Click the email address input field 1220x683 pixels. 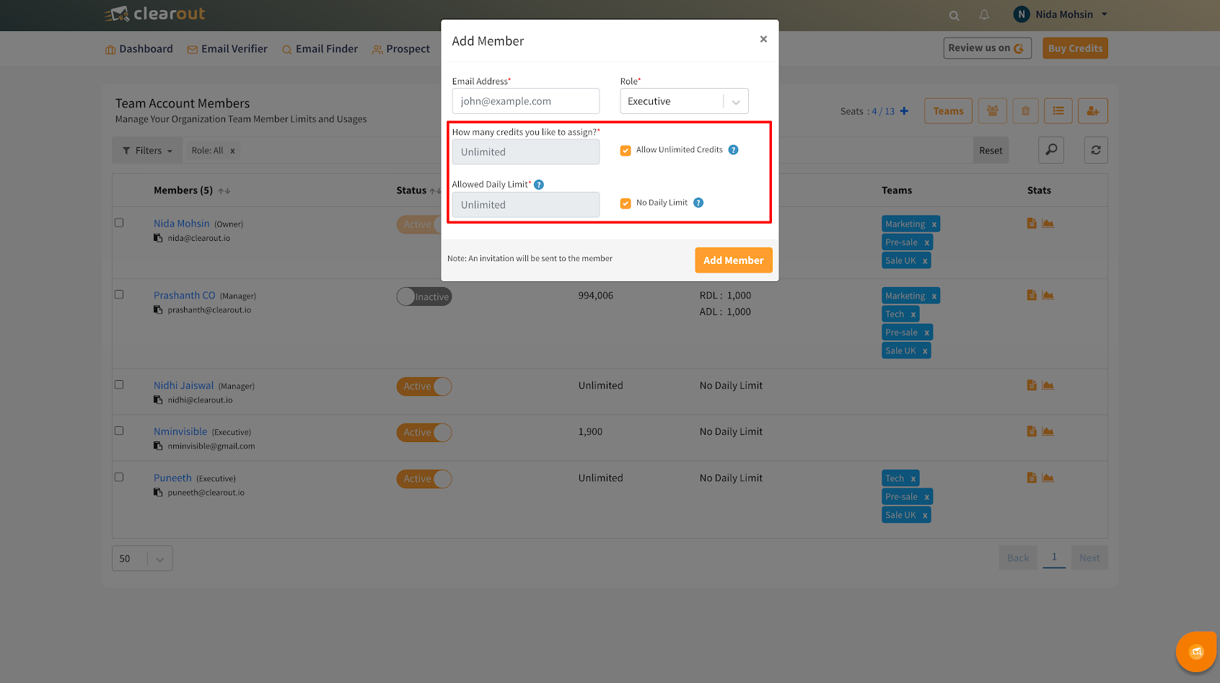[x=525, y=101]
